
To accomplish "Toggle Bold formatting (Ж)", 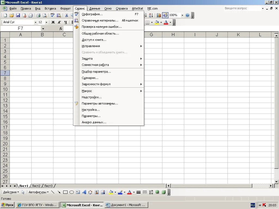I will [x=53, y=22].
